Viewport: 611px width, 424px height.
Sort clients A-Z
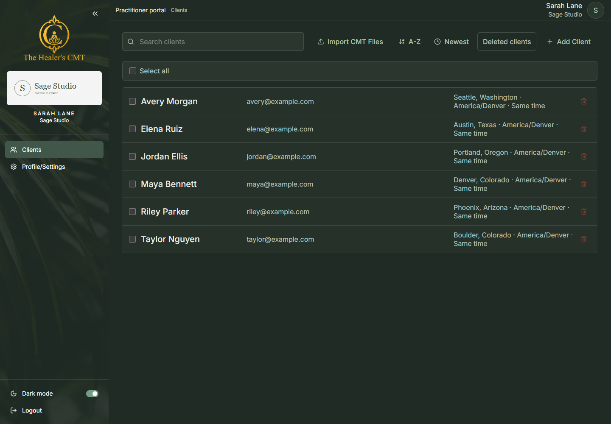[x=409, y=42]
